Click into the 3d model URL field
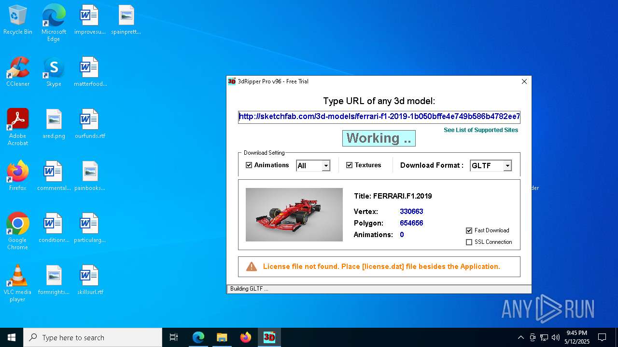This screenshot has width=618, height=347. coord(379,117)
